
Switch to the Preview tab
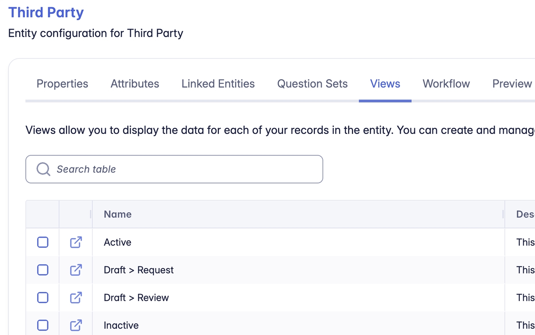[512, 84]
